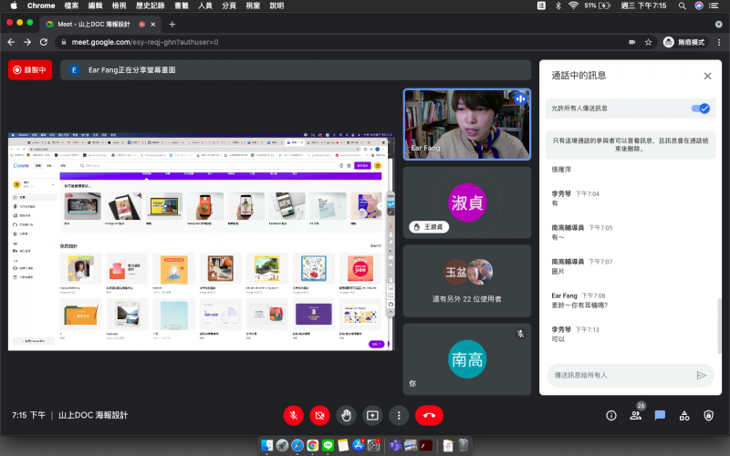Select your own 南高 tile
The height and width of the screenshot is (456, 730).
467,359
